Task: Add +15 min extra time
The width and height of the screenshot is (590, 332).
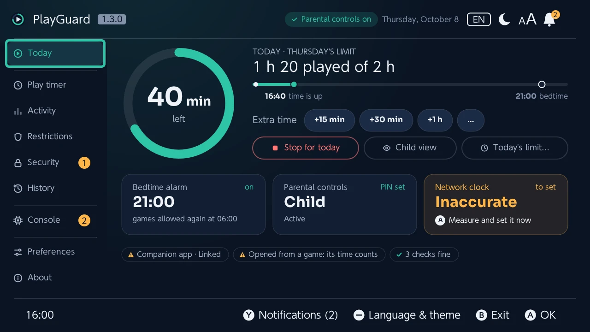Action: pyautogui.click(x=330, y=120)
